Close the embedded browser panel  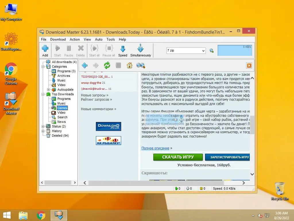point(249,65)
